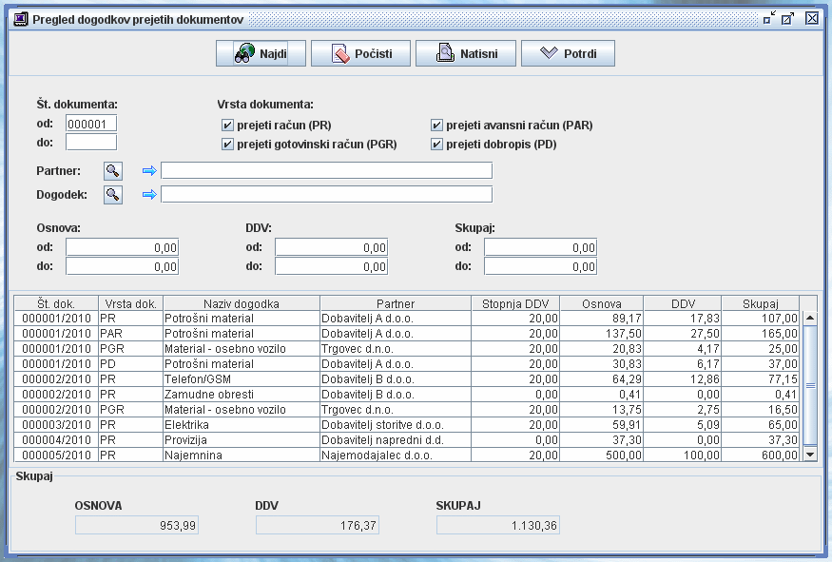The image size is (832, 562).
Task: Click the blue arrow beside the Partner field
Action: tap(148, 171)
